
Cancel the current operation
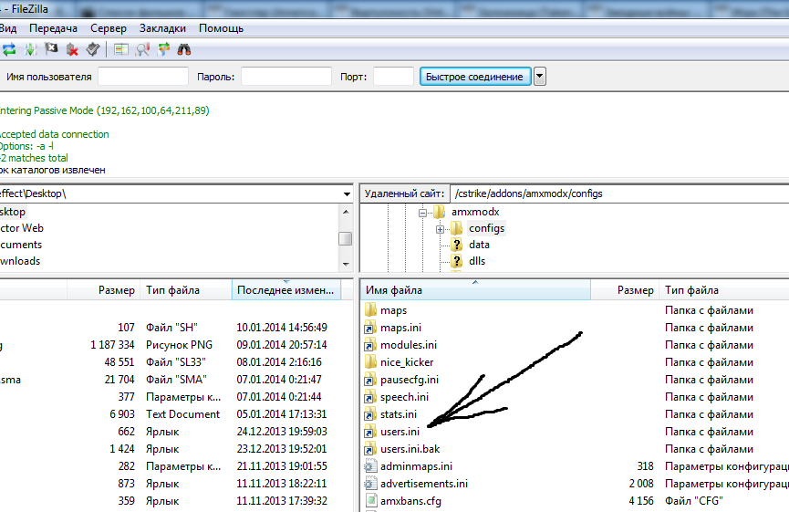pos(51,49)
